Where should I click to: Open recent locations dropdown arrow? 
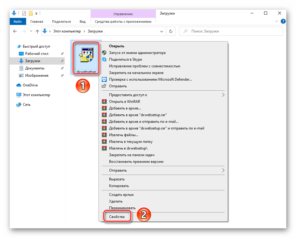pos(31,31)
